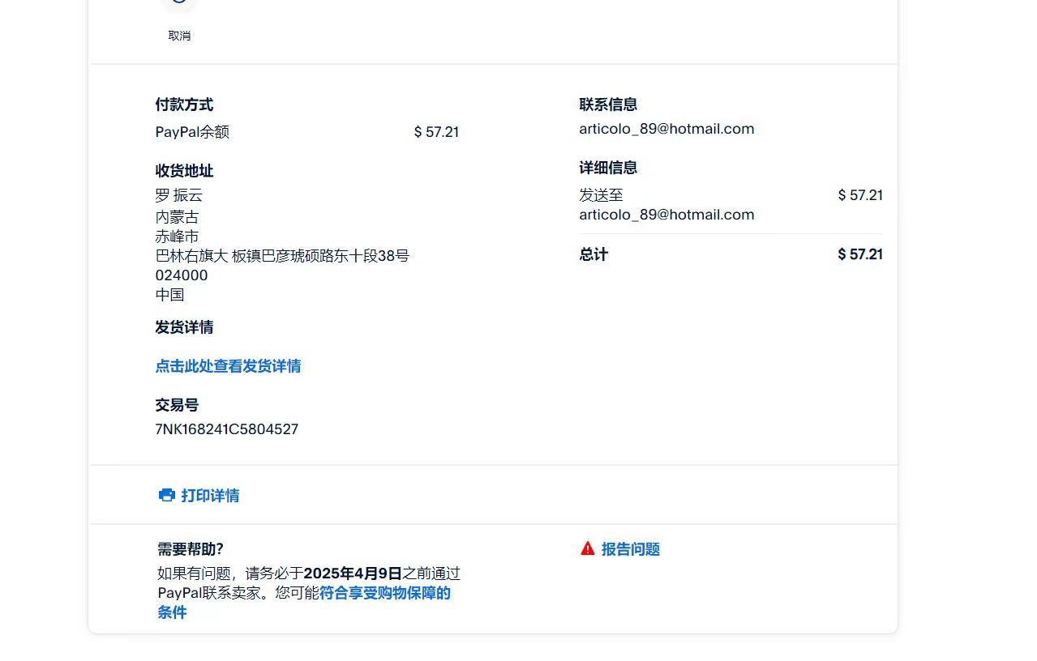The width and height of the screenshot is (1037, 661).
Task: Click the recipient name 罗 振云
Action: coord(178,195)
